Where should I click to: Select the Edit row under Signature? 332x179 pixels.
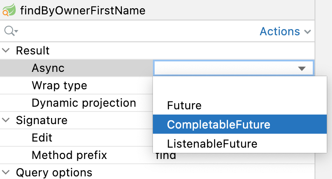tap(42, 138)
